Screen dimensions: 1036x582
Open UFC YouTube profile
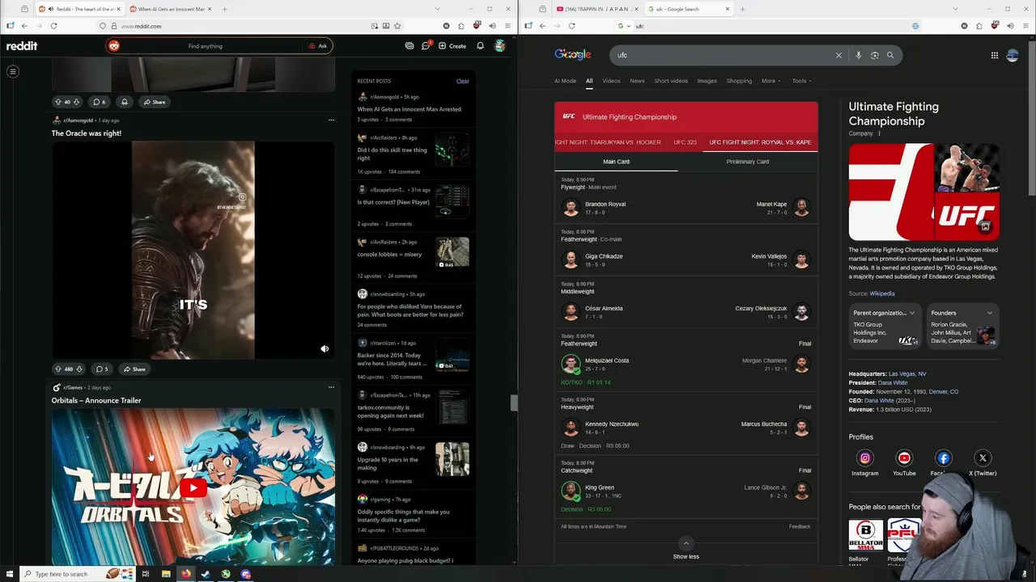point(904,458)
